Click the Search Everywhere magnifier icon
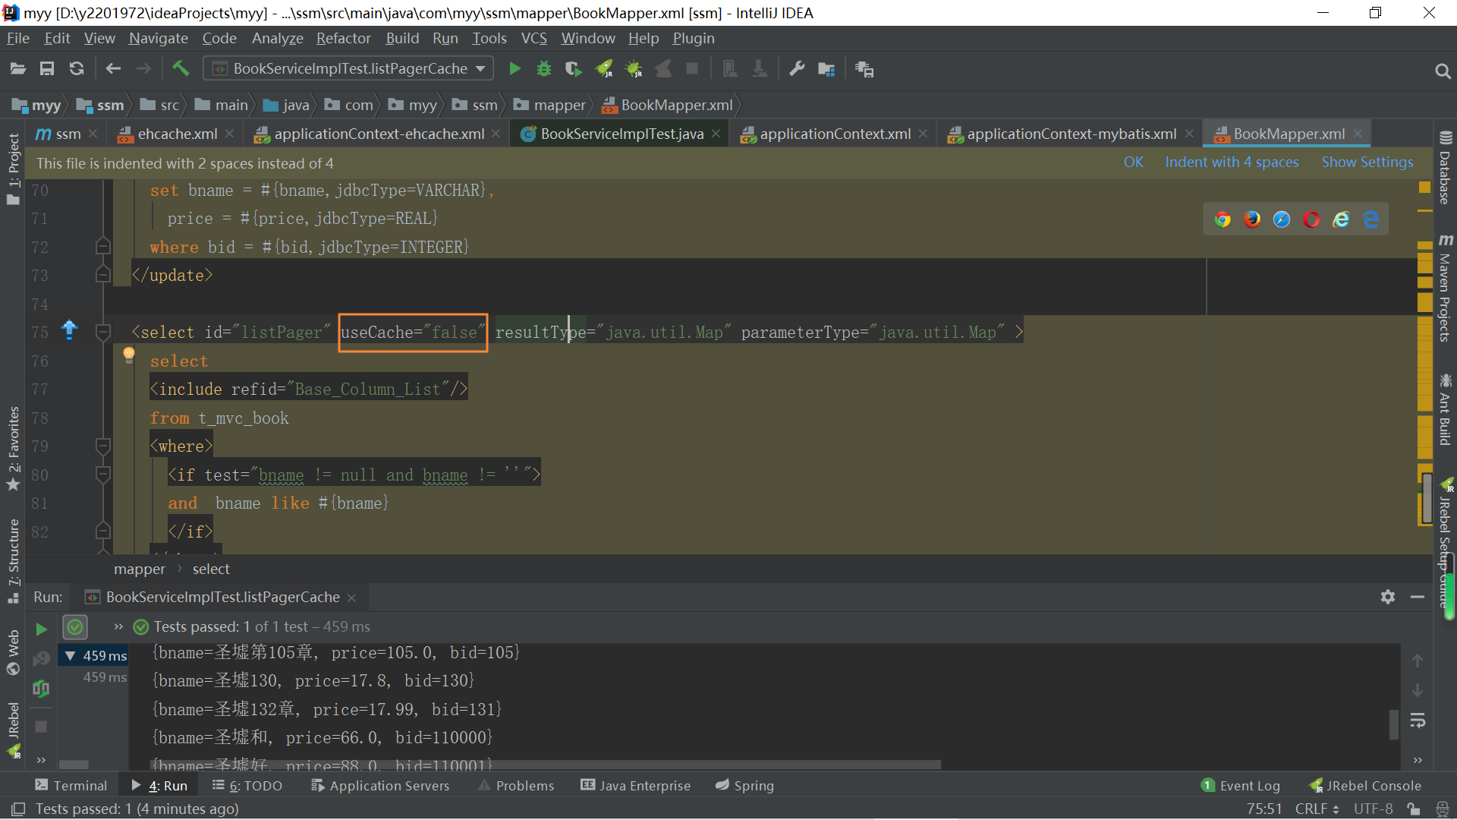Viewport: 1457px width, 820px height. click(1442, 71)
